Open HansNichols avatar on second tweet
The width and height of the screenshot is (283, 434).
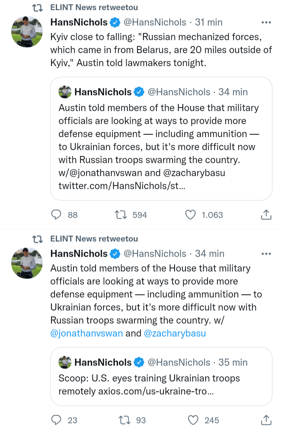tap(27, 263)
